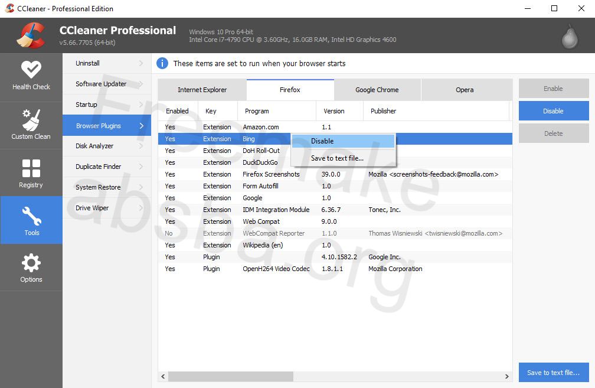Image resolution: width=595 pixels, height=388 pixels.
Task: Select the Wikipedia (en) extension row
Action: pyautogui.click(x=335, y=245)
